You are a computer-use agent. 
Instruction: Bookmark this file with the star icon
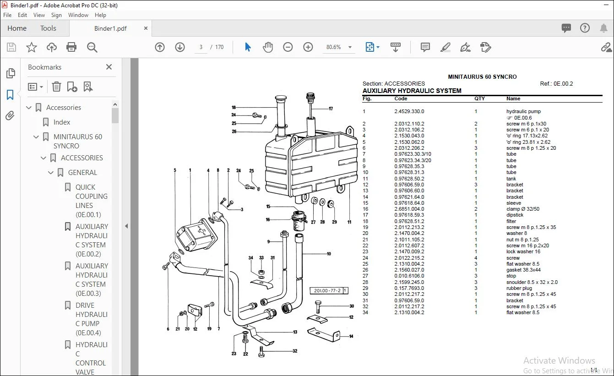32,47
